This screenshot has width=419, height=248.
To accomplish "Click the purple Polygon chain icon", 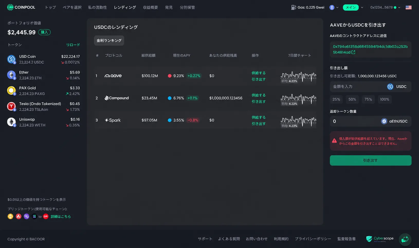I will click(x=26, y=216).
